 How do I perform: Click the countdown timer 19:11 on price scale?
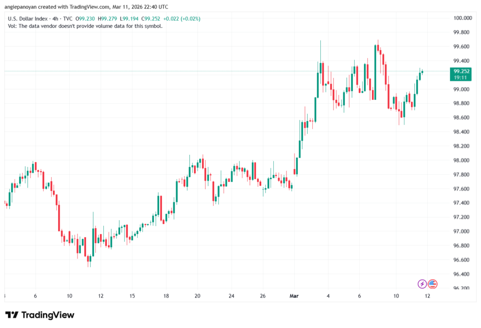coord(460,77)
